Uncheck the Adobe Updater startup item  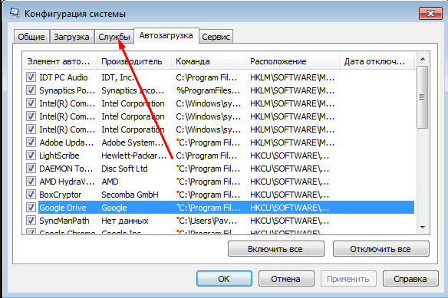pyautogui.click(x=31, y=142)
